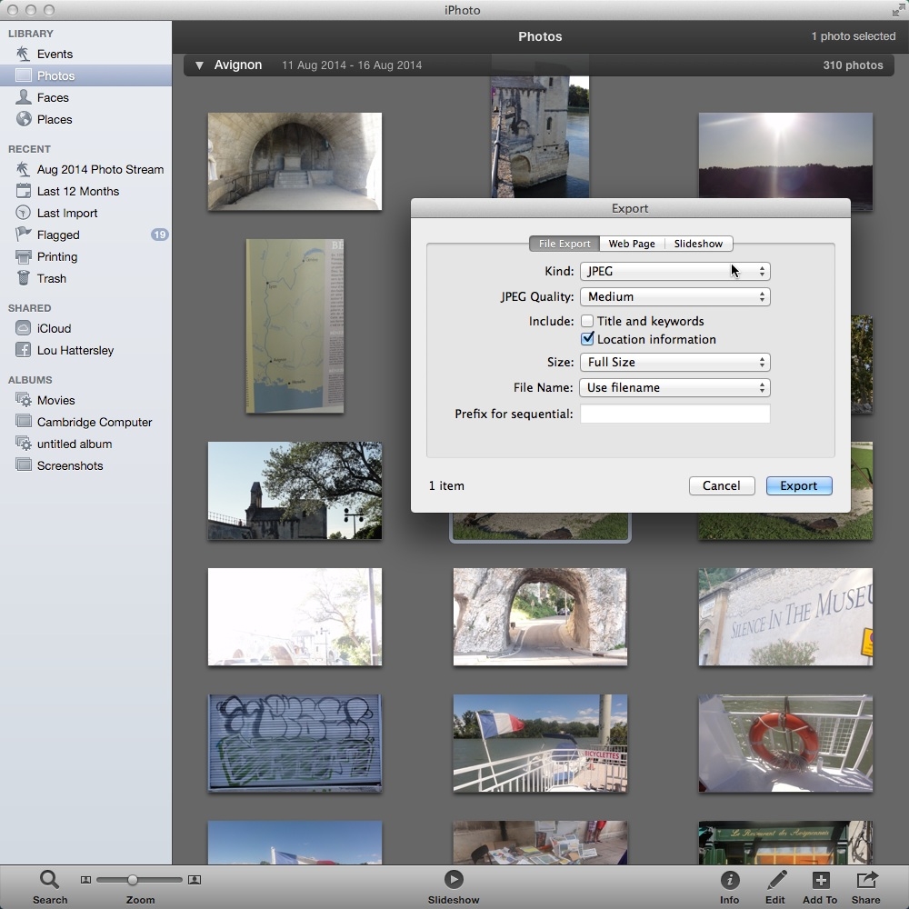Click the '310 photos' count text
The height and width of the screenshot is (909, 909).
click(x=853, y=65)
